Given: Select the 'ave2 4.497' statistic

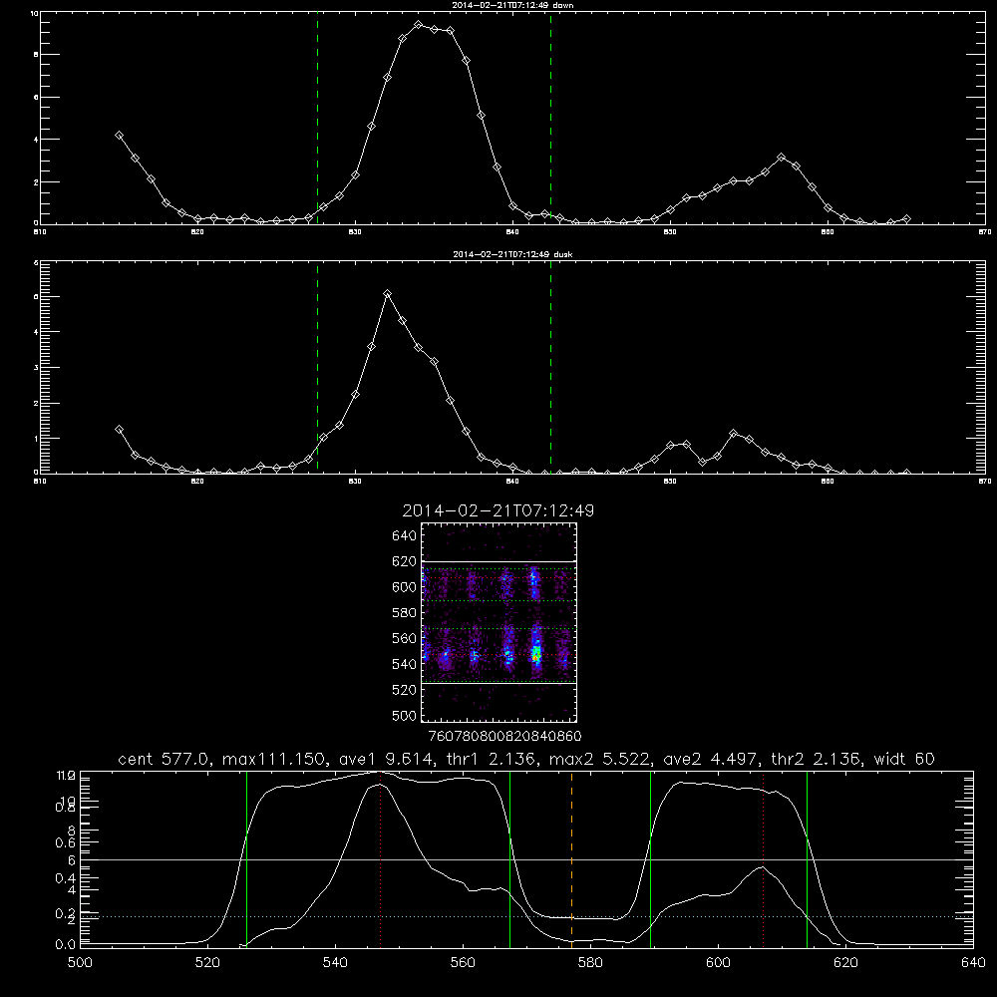Looking at the screenshot, I should pyautogui.click(x=710, y=759).
